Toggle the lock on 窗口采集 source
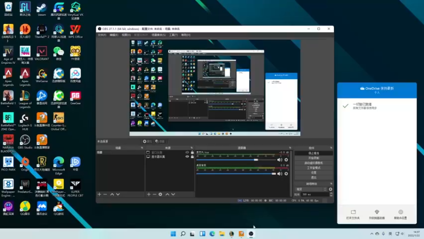 [192, 152]
